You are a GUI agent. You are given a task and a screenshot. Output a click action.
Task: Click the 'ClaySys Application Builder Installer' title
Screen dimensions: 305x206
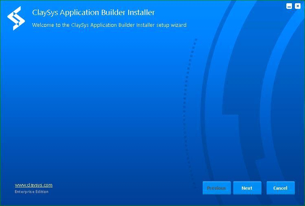[x=93, y=13]
